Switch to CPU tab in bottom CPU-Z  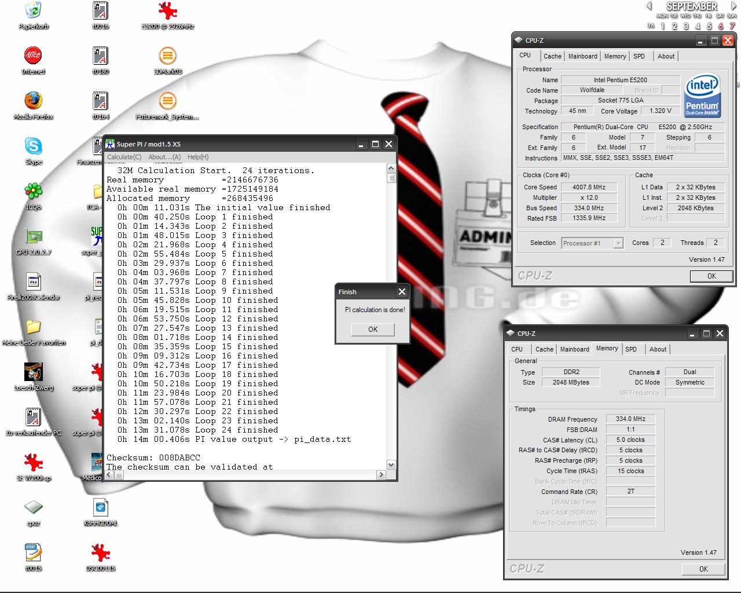pos(517,349)
